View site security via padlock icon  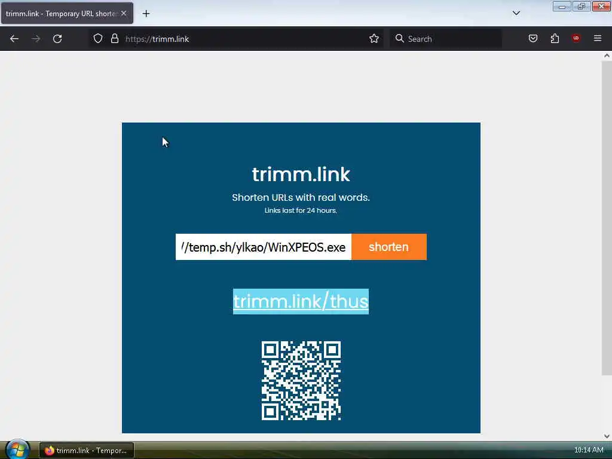tap(114, 38)
